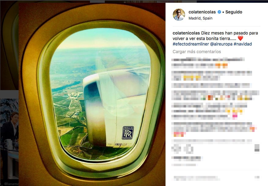Toggle the Seguido following button
The width and height of the screenshot is (268, 186).
point(234,12)
